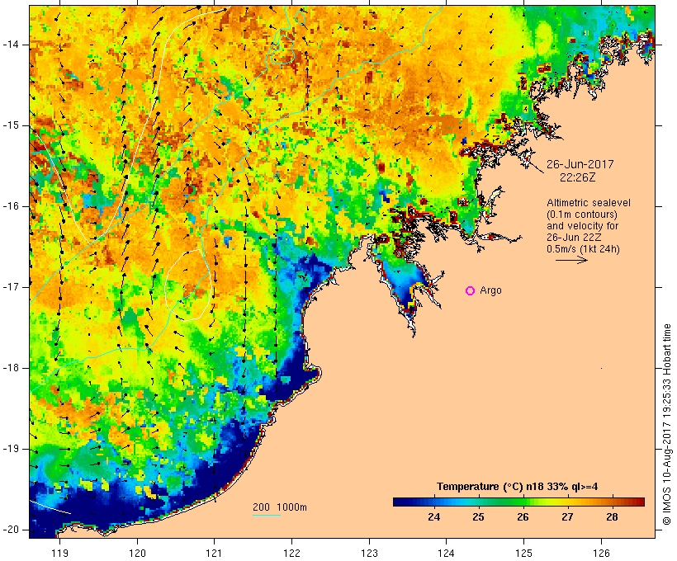Click the '25' colorbar tick label
This screenshot has height=561, width=677.
coord(478,517)
